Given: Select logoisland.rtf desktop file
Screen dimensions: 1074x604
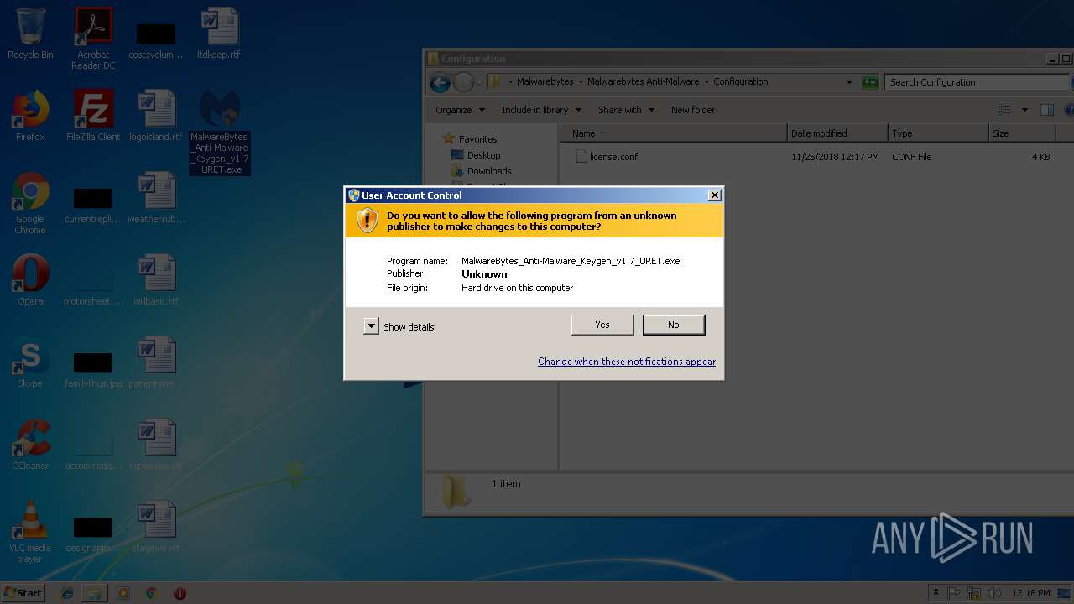Looking at the screenshot, I should coord(156,116).
